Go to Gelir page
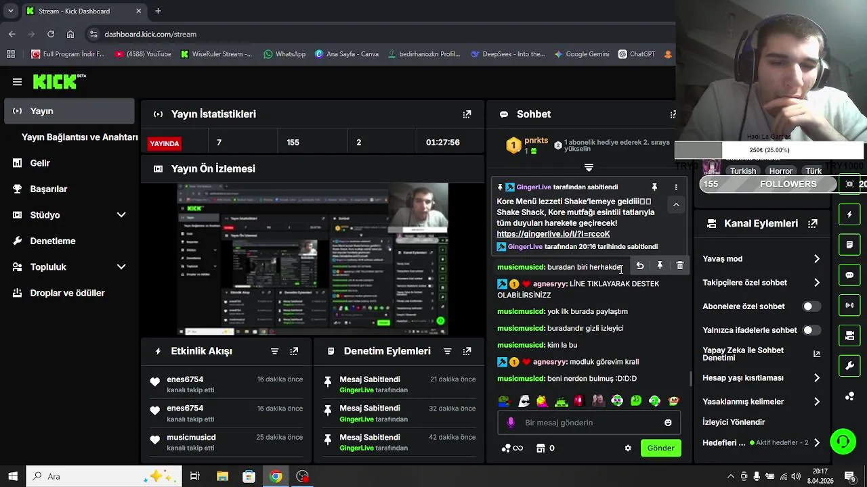The height and width of the screenshot is (487, 867). click(x=40, y=163)
